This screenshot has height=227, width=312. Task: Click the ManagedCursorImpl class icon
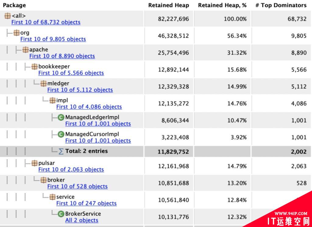coord(61,134)
